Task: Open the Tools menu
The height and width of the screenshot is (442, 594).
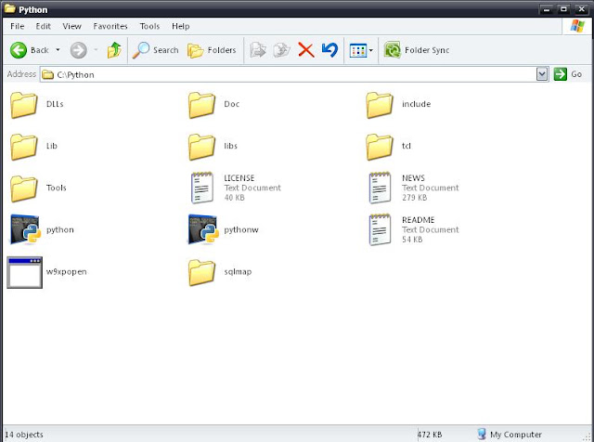Action: point(149,26)
